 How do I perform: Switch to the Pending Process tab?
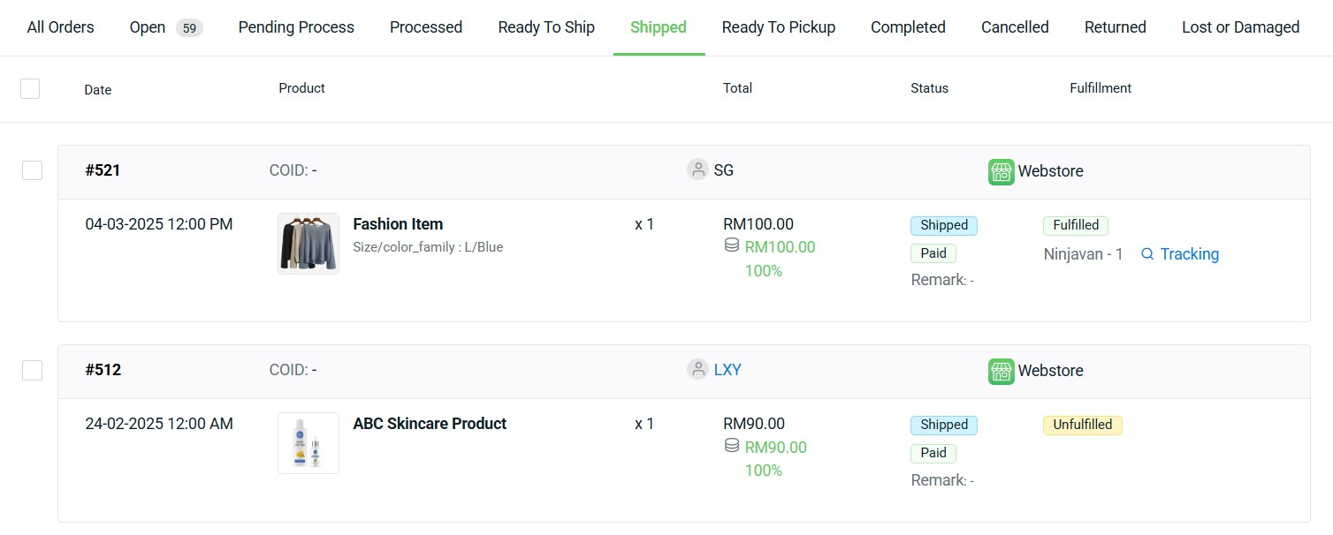click(x=296, y=27)
